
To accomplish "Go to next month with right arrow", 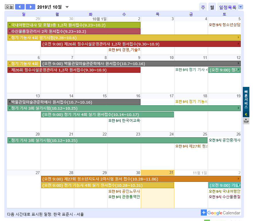I will click(30, 7).
